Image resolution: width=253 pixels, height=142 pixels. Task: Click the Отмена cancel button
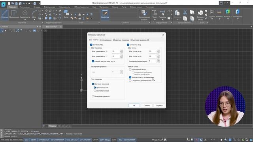(x=147, y=105)
